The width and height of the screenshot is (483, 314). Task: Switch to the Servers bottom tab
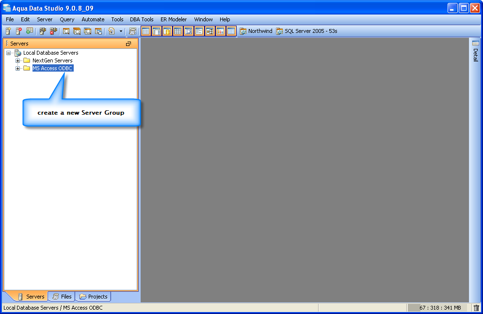coord(31,297)
